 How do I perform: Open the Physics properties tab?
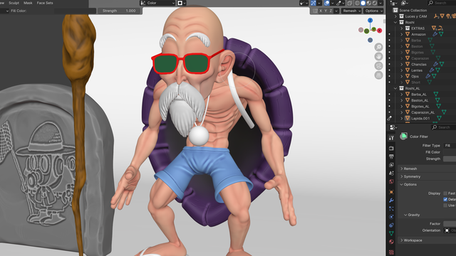pyautogui.click(x=391, y=217)
